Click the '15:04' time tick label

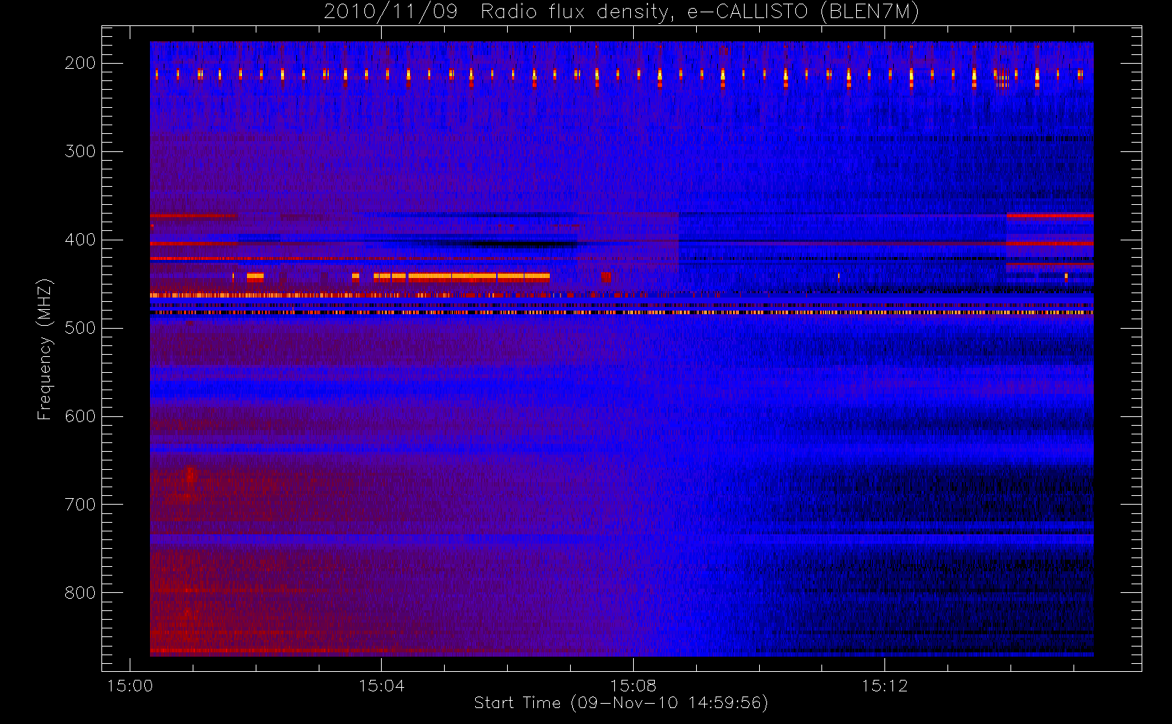[382, 686]
